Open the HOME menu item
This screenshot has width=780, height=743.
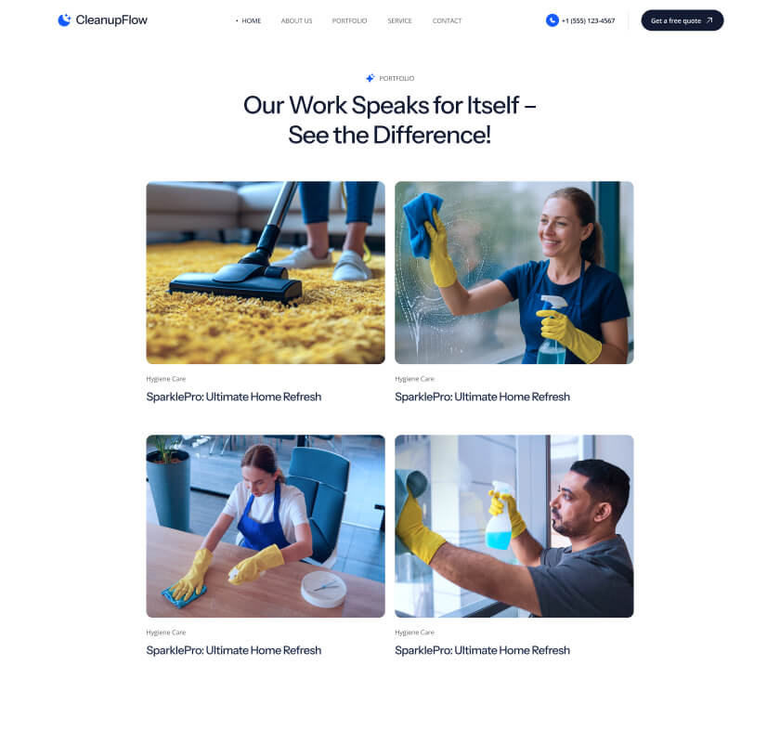click(252, 21)
